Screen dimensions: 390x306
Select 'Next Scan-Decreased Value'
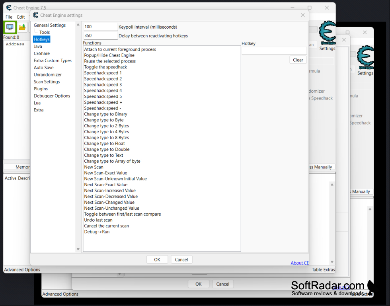tap(111, 197)
